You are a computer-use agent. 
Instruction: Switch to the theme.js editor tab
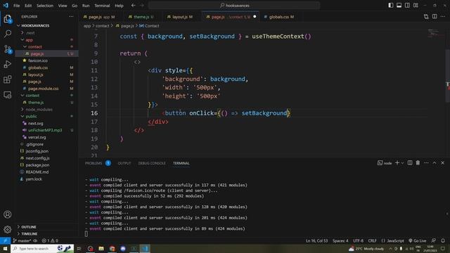tap(141, 17)
